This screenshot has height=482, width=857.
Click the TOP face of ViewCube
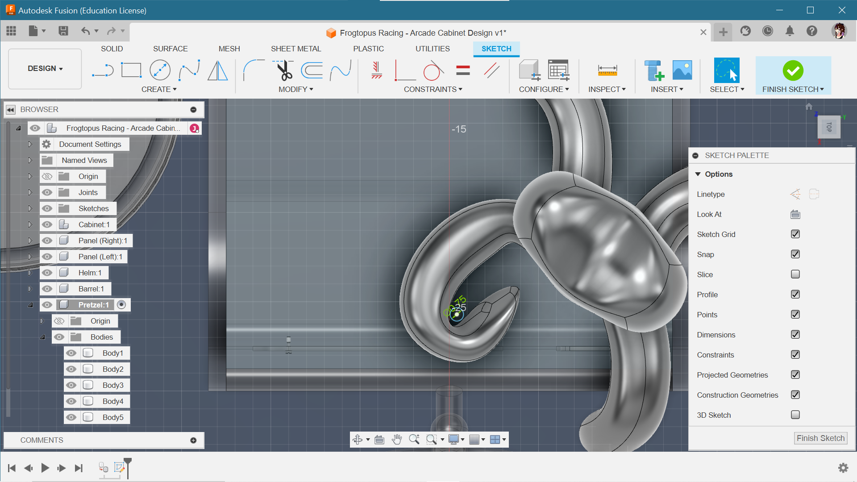pyautogui.click(x=829, y=128)
